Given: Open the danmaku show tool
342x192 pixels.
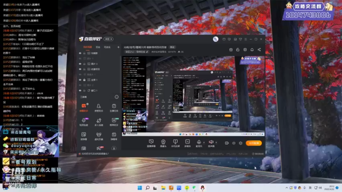Looking at the screenshot, I should (x=114, y=136).
